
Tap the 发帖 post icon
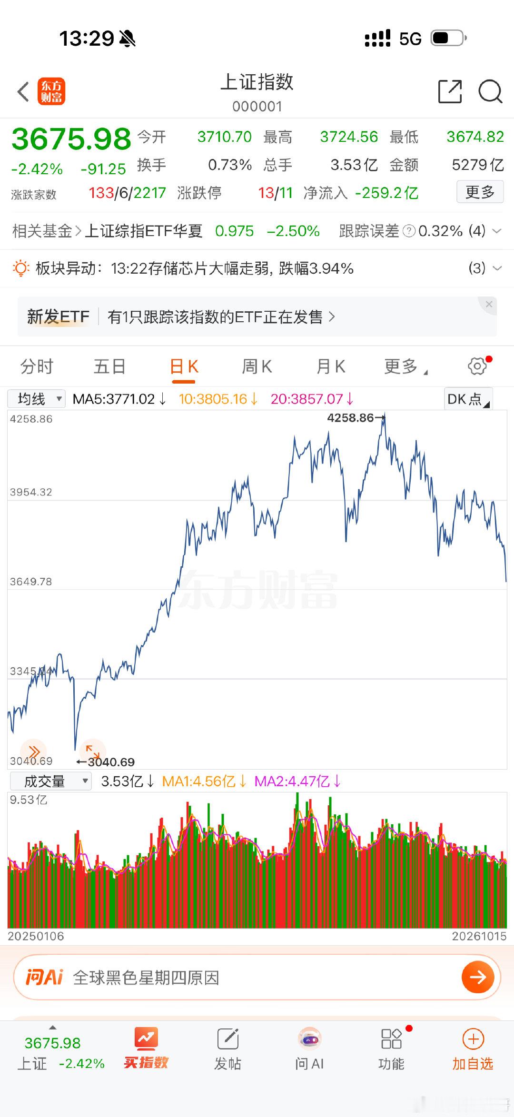[x=228, y=1038]
